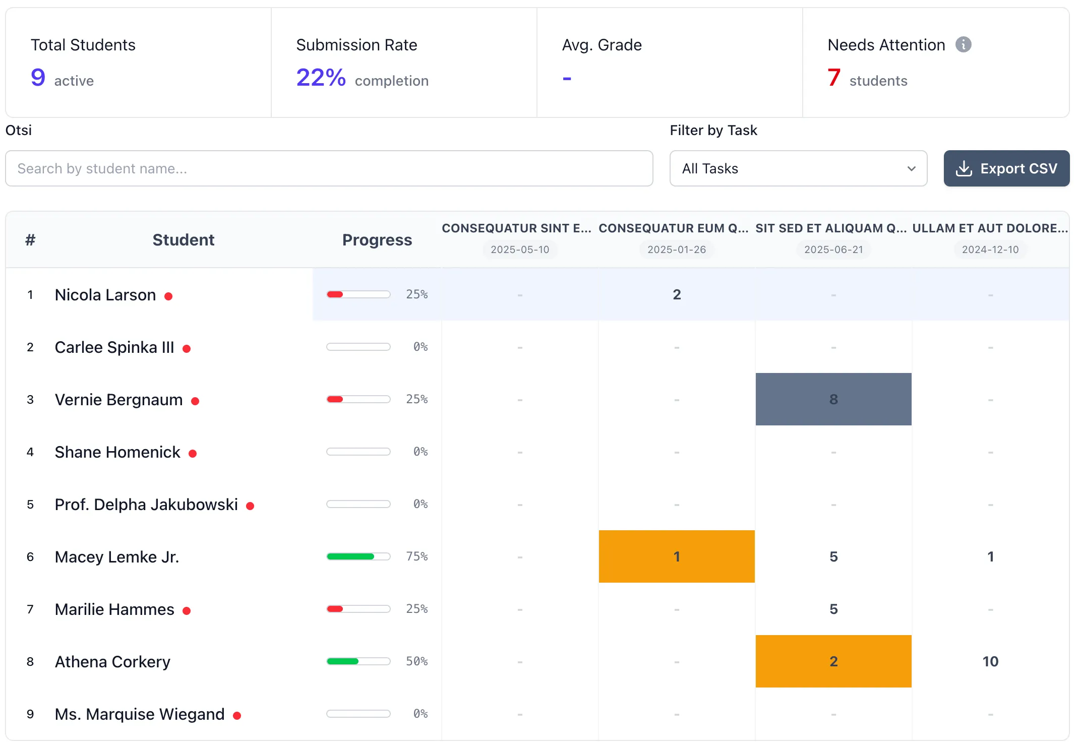Click Macey Lemke Jr.'s grade 5 cell

(x=833, y=556)
